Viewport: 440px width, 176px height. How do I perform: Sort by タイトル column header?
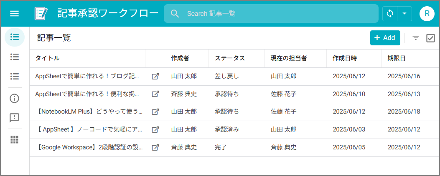coord(47,58)
